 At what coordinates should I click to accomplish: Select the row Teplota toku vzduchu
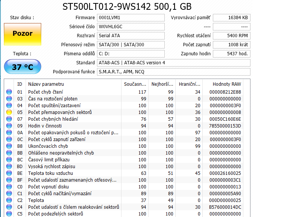coord(124,173)
